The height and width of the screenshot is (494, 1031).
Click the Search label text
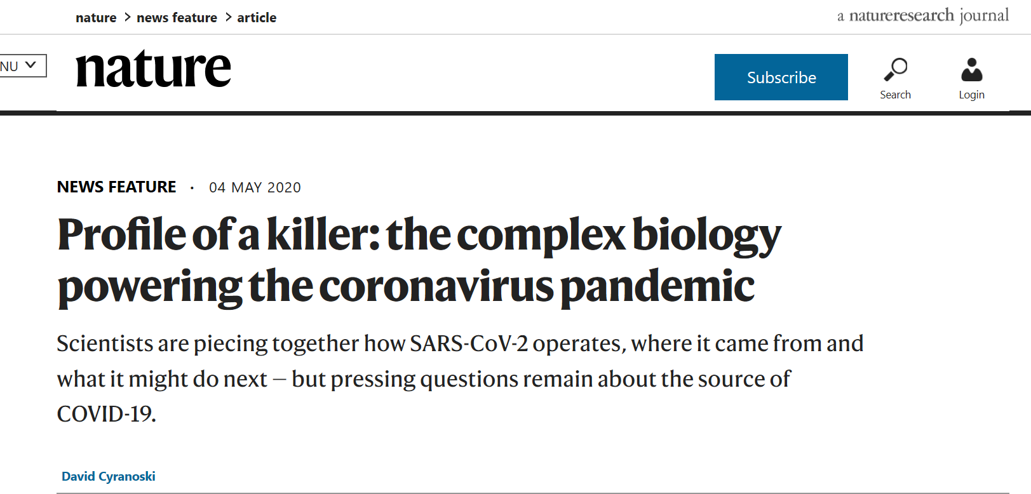895,95
